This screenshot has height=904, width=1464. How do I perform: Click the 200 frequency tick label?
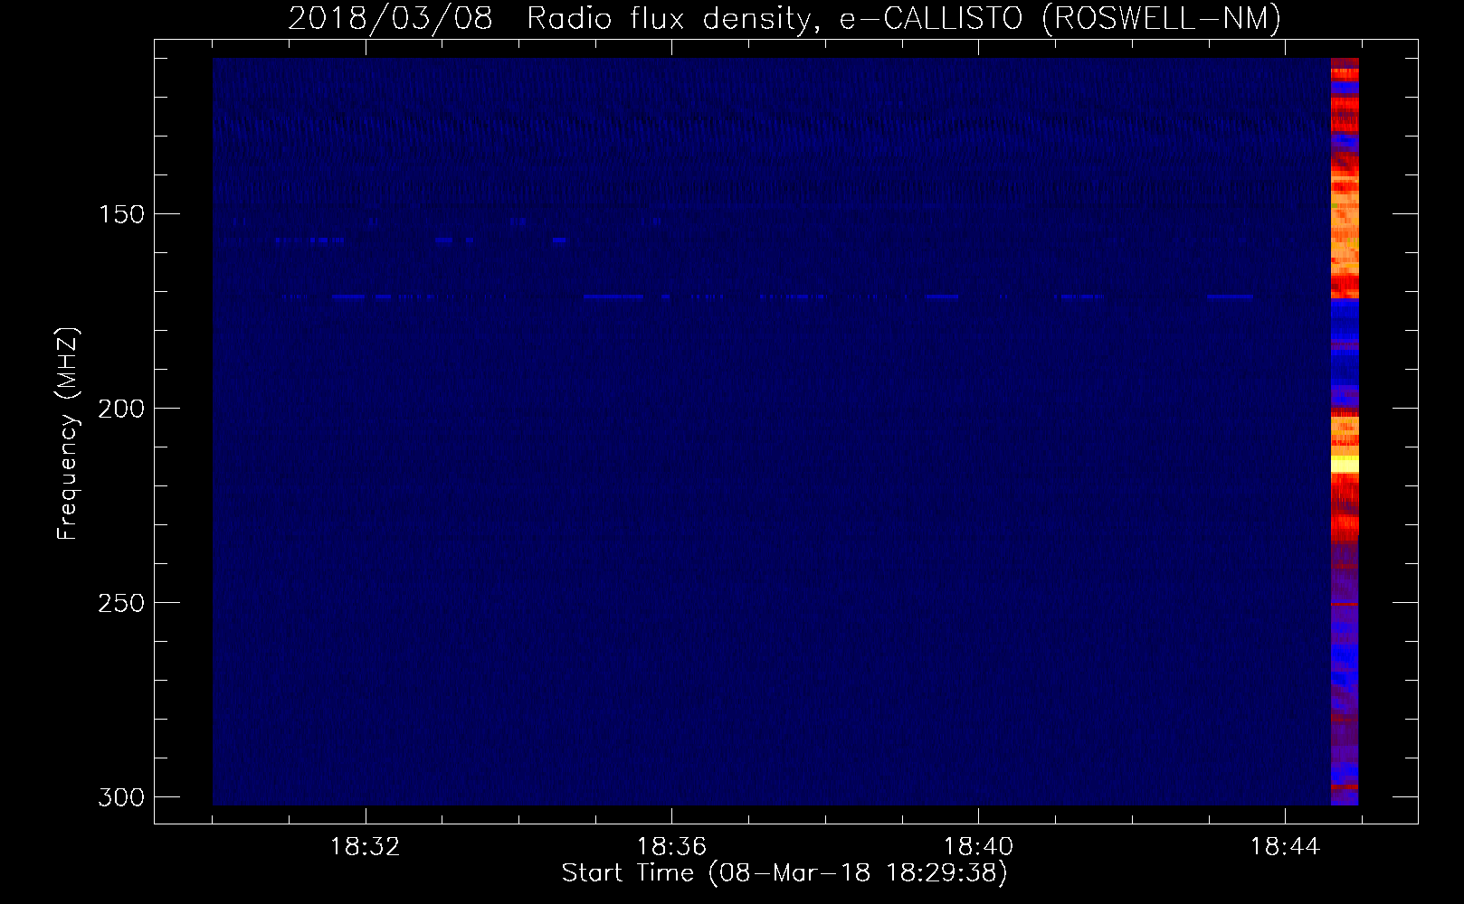coord(121,409)
